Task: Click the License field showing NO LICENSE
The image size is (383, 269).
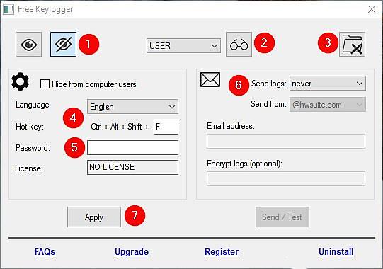Action: pyautogui.click(x=132, y=167)
